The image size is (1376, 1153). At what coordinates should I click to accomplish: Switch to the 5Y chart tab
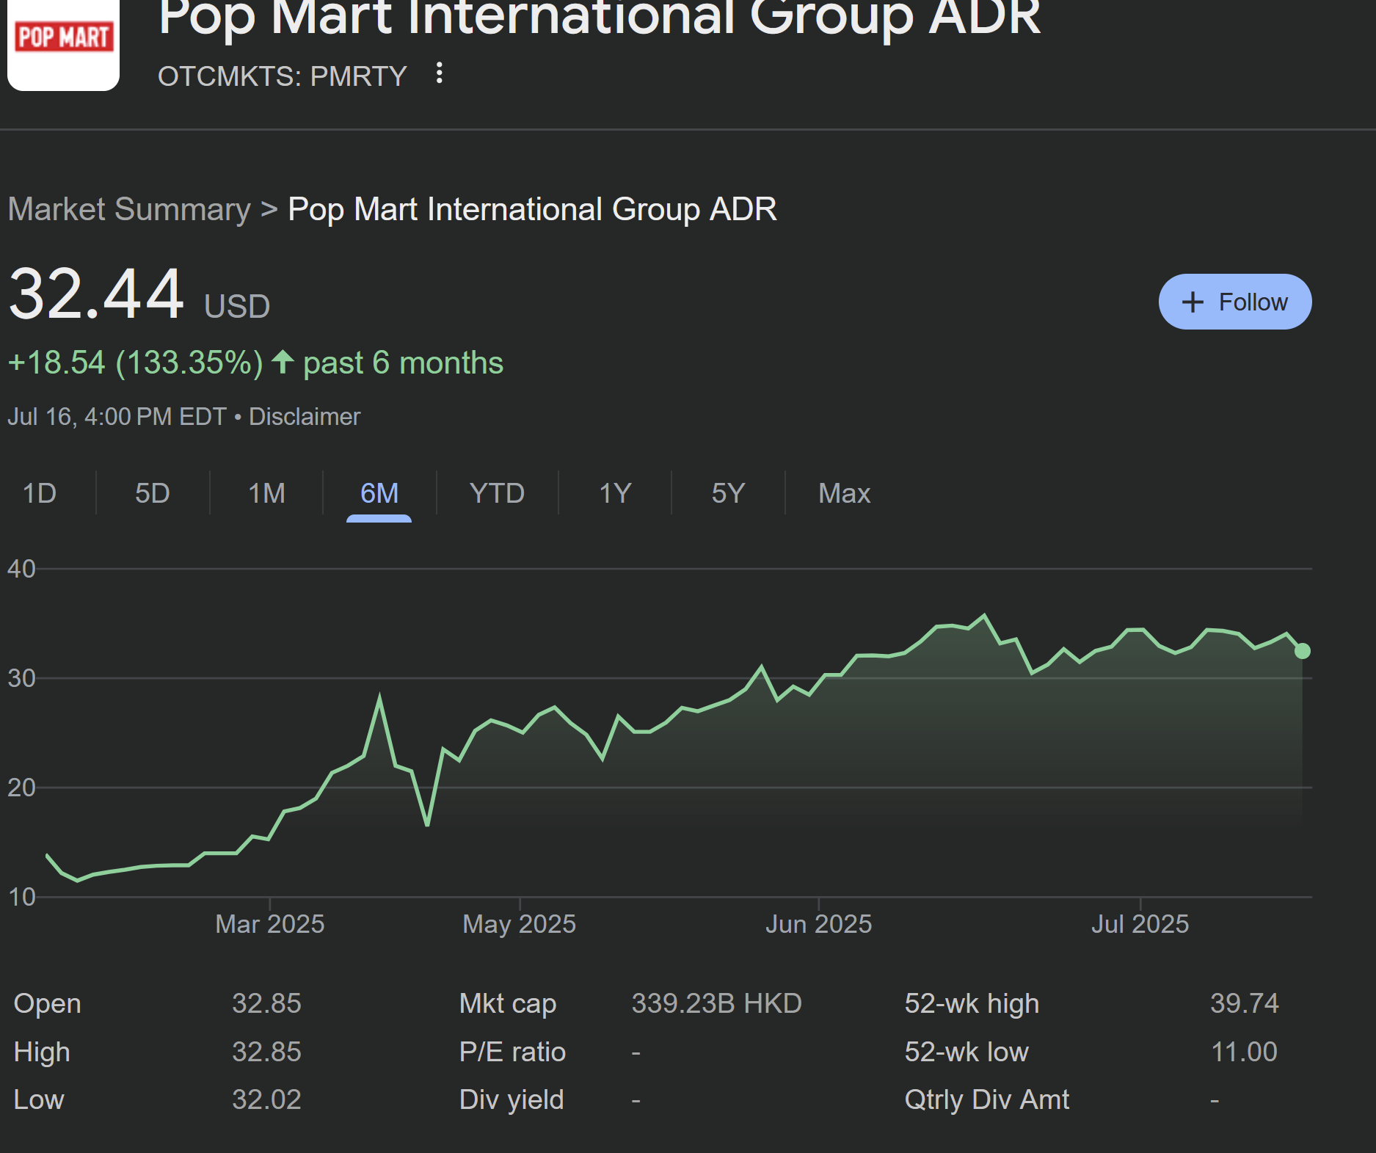point(729,493)
